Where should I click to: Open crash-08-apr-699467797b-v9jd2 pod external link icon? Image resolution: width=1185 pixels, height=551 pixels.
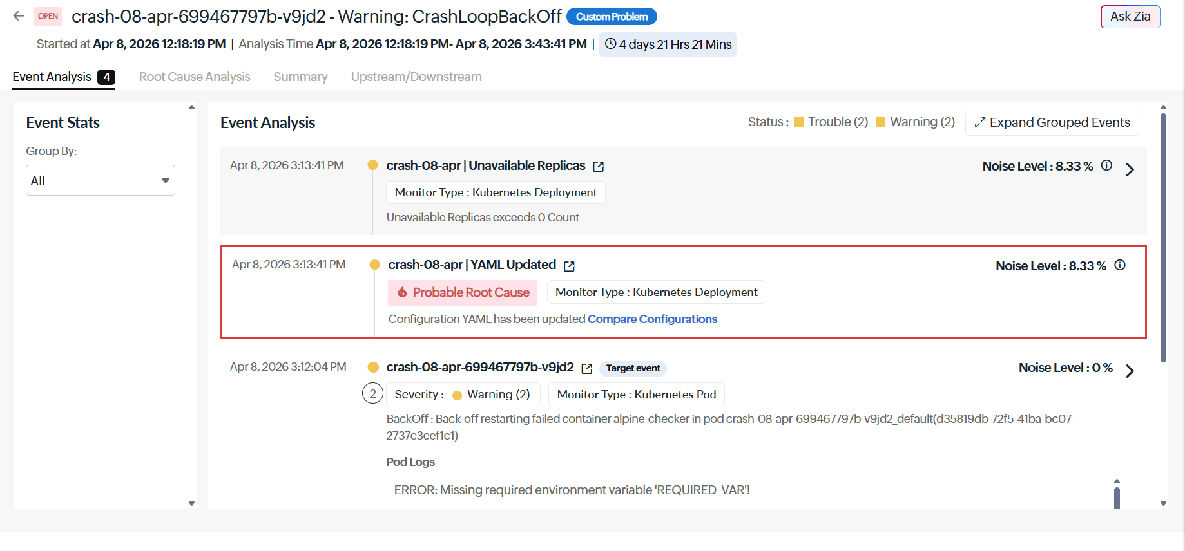pyautogui.click(x=586, y=368)
